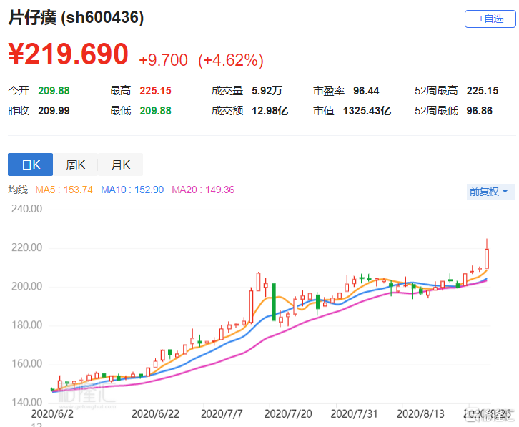Click the stock title 片仔癀 (sh600436)
Viewport: 519px width, 427px height.
pyautogui.click(x=76, y=17)
